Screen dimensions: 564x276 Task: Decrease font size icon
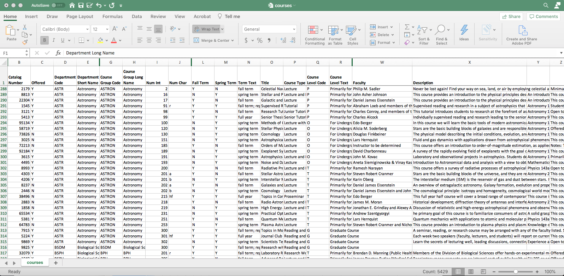coord(124,29)
